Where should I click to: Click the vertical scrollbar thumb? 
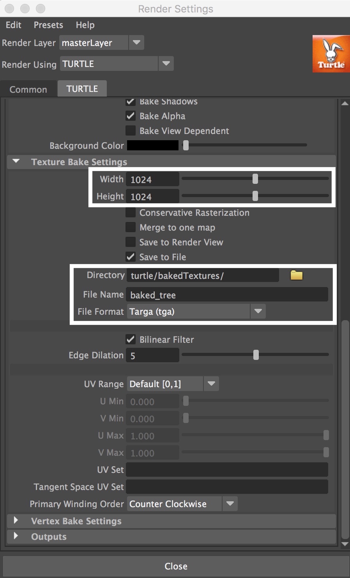point(345,429)
